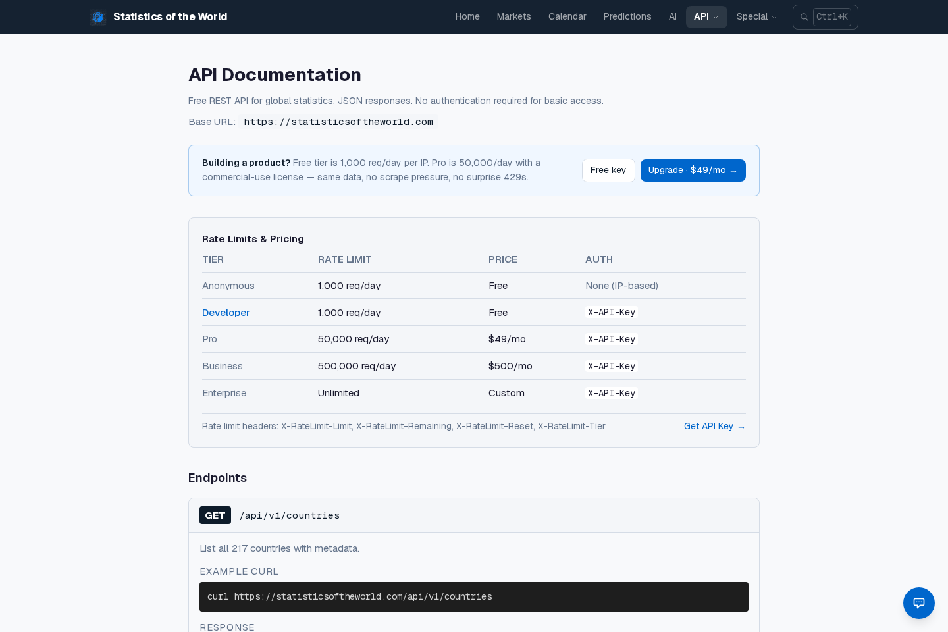948x632 pixels.
Task: Click the 50,000 req/day rate limit
Action: pos(354,339)
